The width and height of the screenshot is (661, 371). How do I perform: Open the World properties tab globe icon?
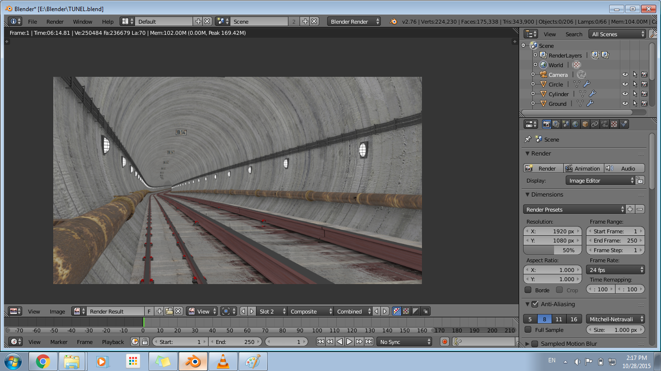(575, 124)
